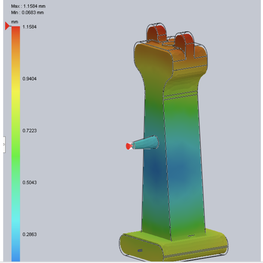Select the Min: 0.0683 mm readout
This screenshot has width=263, height=263.
pyautogui.click(x=28, y=13)
